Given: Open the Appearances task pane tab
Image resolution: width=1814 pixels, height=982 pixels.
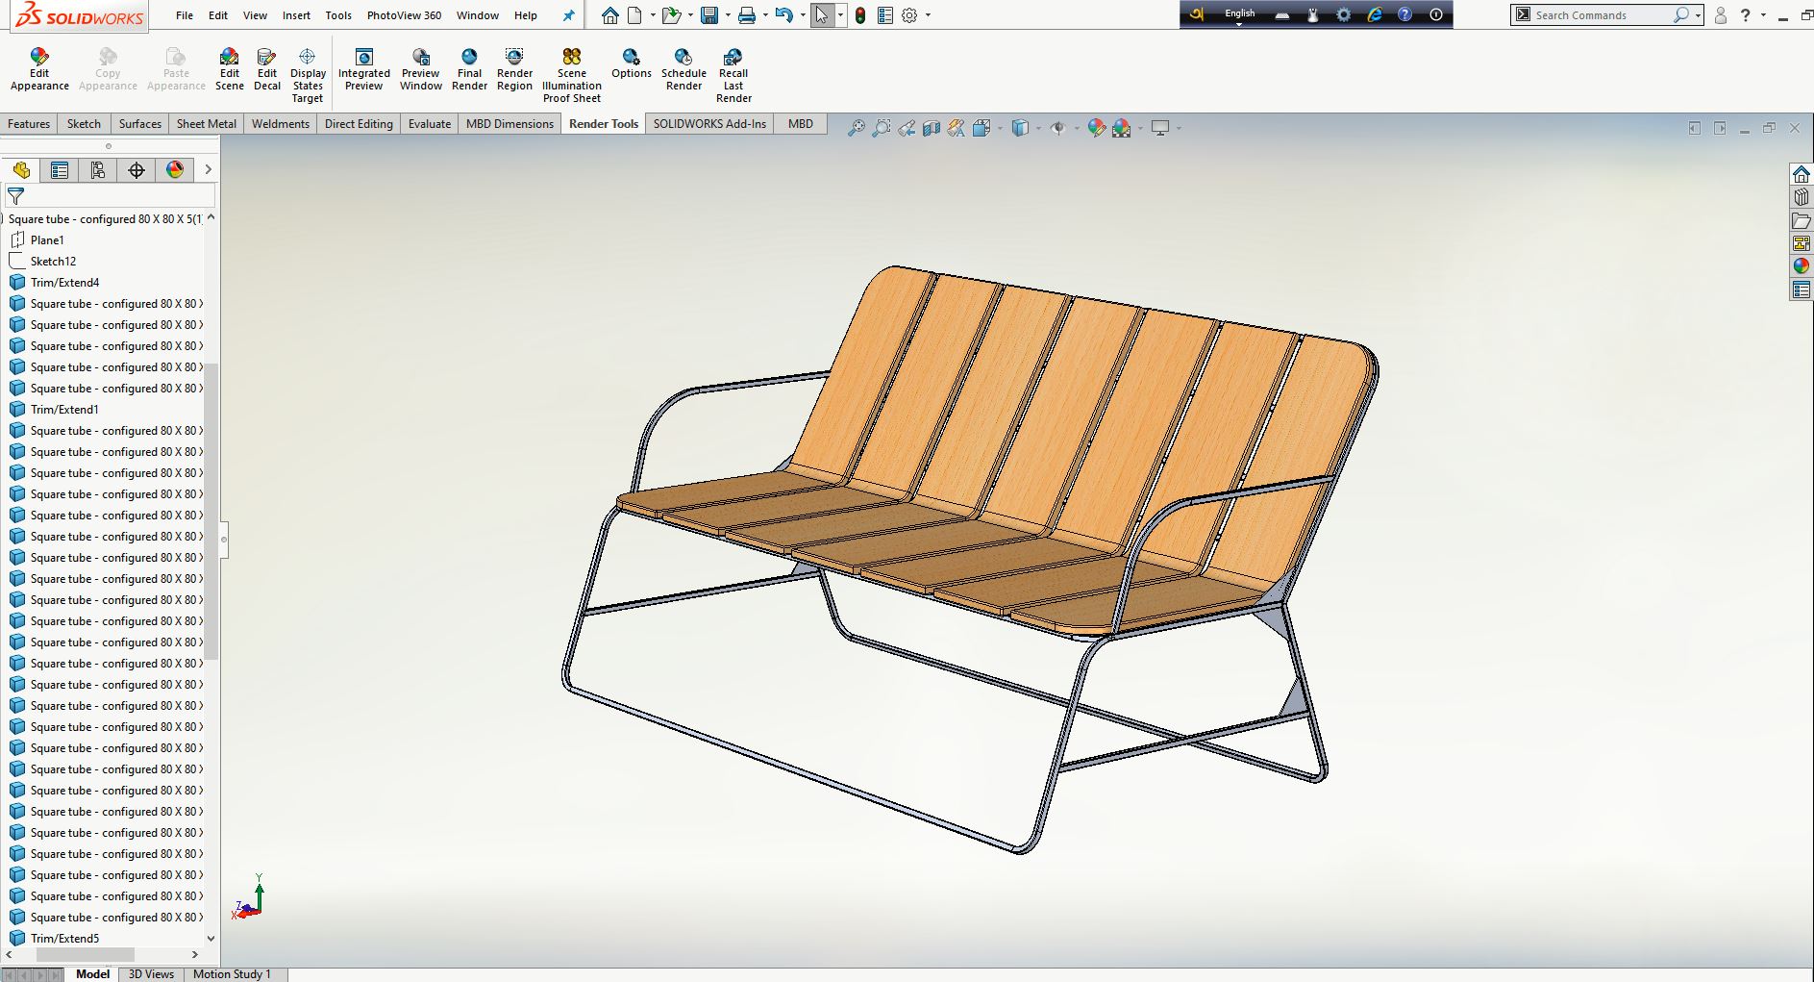Looking at the screenshot, I should point(1802,266).
